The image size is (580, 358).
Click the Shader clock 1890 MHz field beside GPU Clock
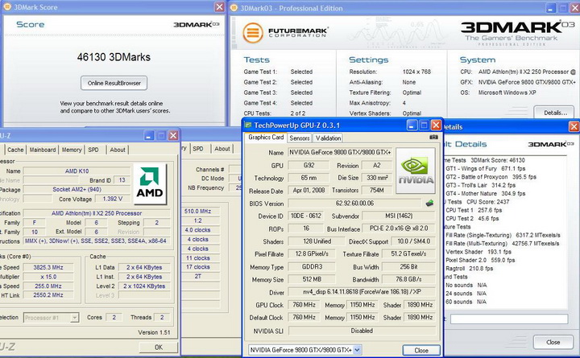tap(420, 305)
